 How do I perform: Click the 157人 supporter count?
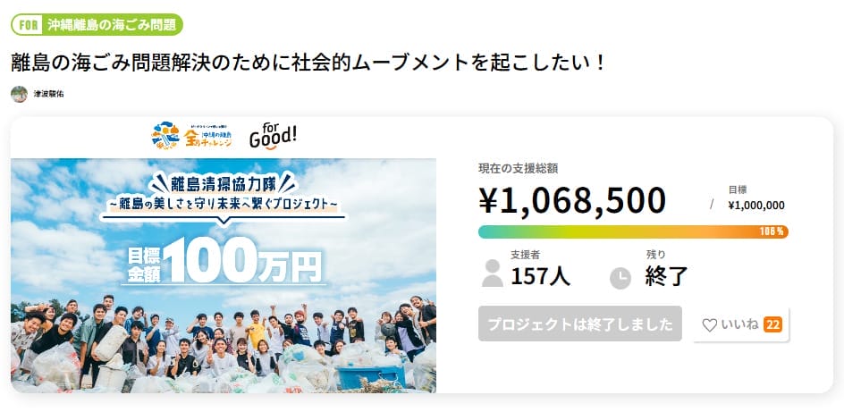point(540,275)
